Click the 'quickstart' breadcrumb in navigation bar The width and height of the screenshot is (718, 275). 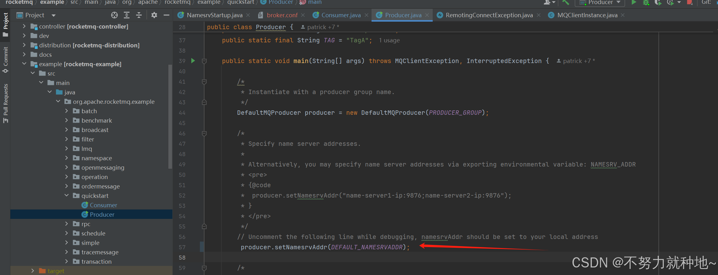point(240,2)
